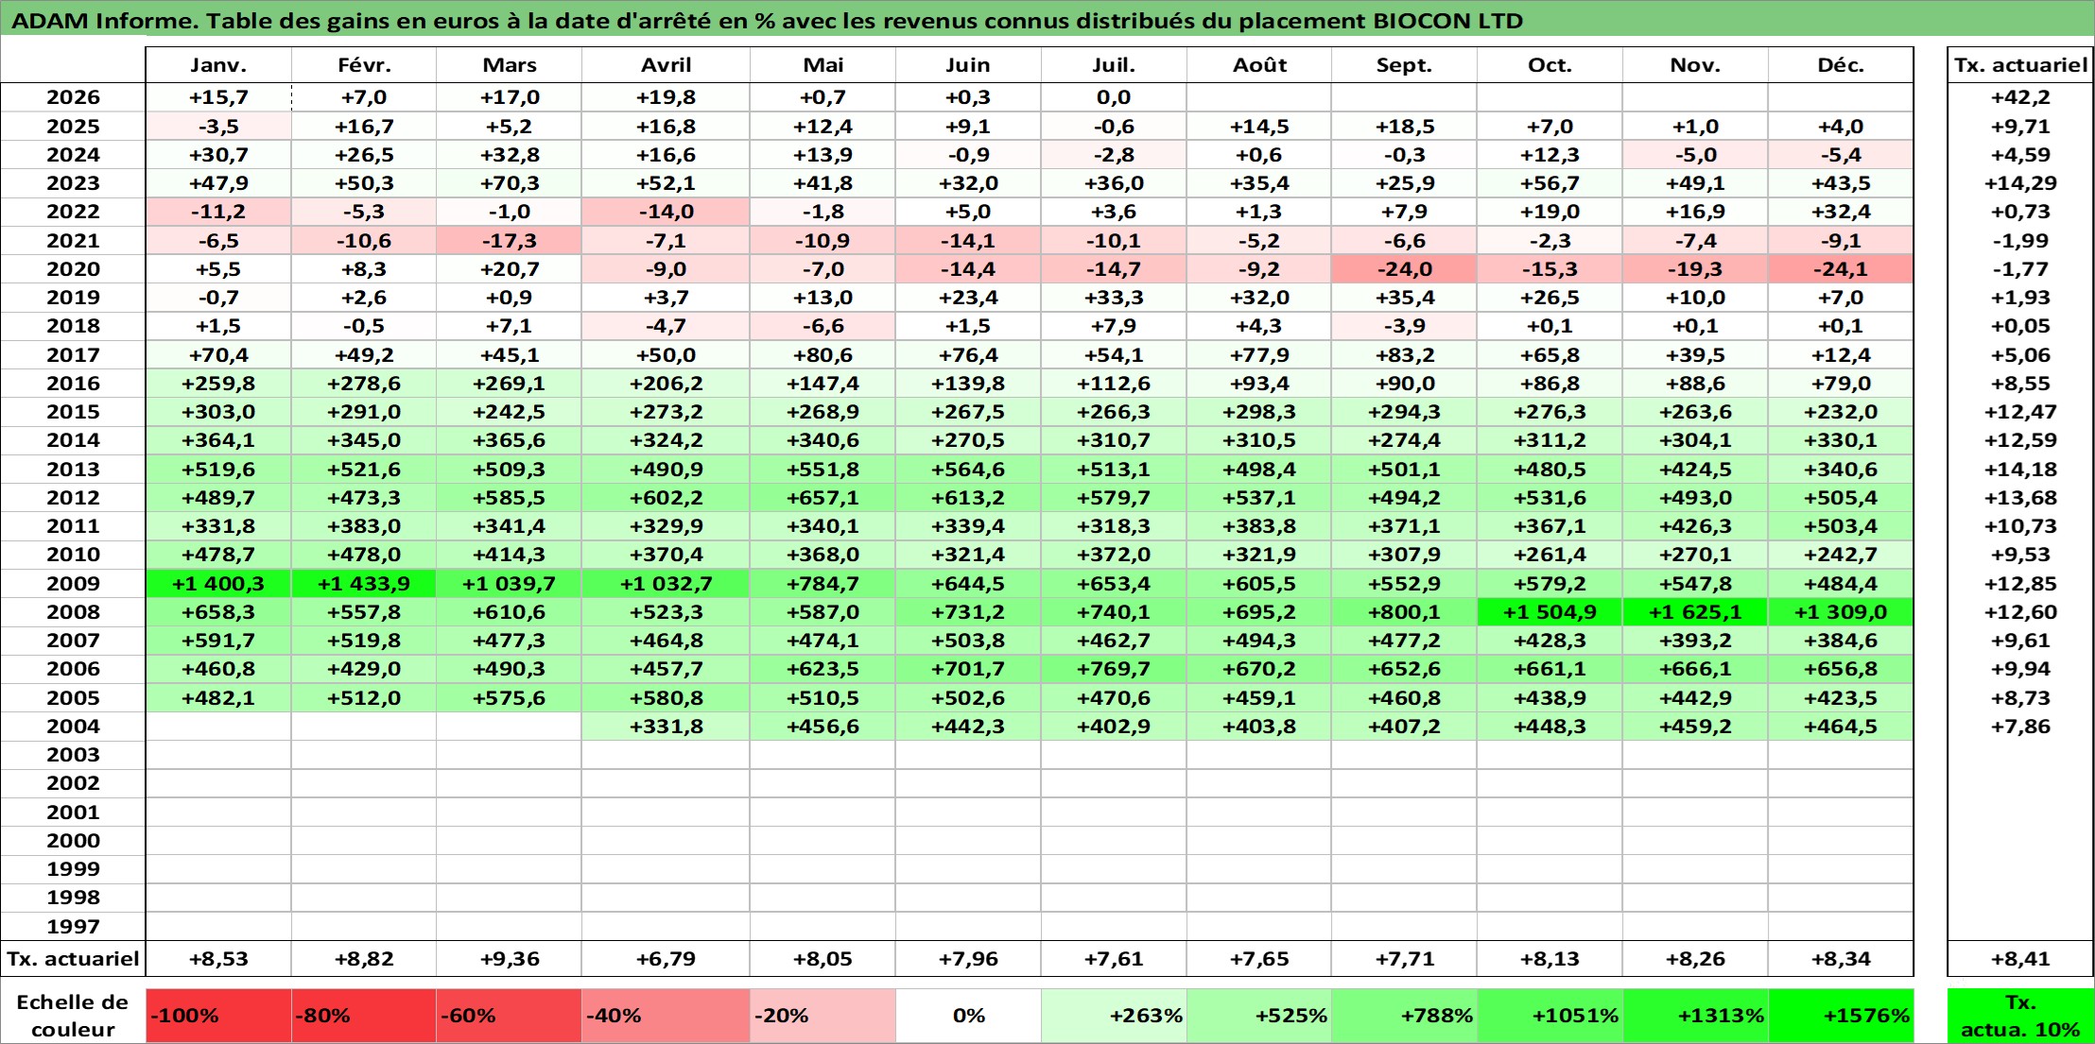The width and height of the screenshot is (2095, 1044).
Task: Select the Déc. column header
Action: tap(1841, 65)
